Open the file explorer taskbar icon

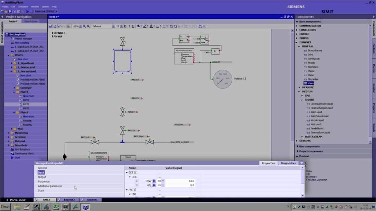[17, 207]
